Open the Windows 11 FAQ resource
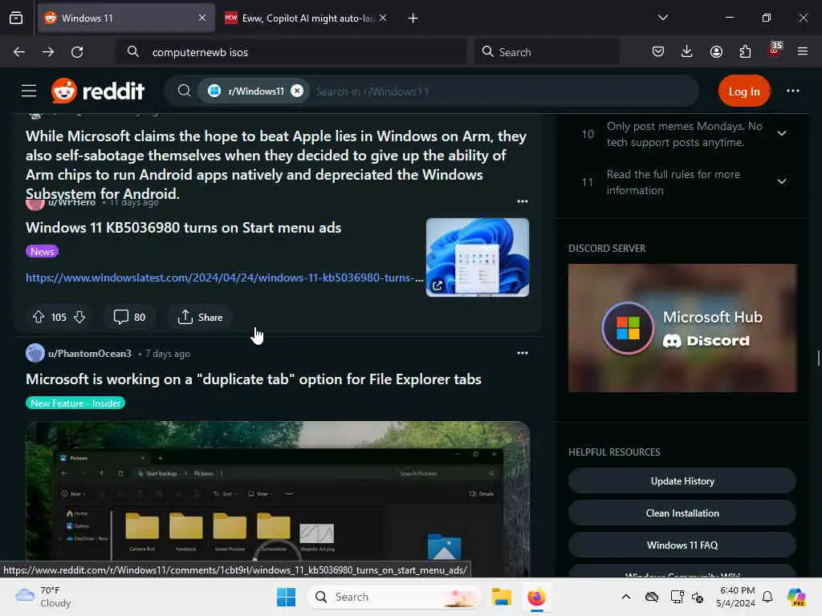The width and height of the screenshot is (822, 616). tap(682, 545)
